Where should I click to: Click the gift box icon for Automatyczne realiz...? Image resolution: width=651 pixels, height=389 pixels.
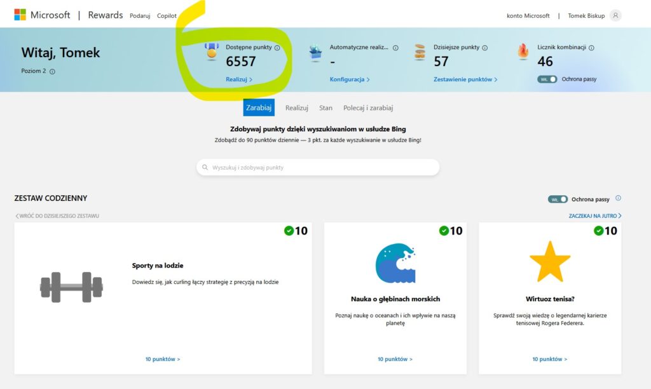[315, 52]
